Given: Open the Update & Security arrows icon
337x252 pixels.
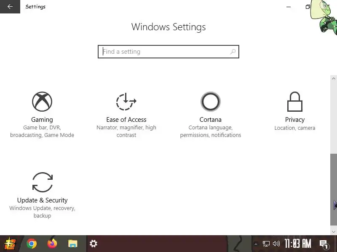Looking at the screenshot, I should 43,182.
